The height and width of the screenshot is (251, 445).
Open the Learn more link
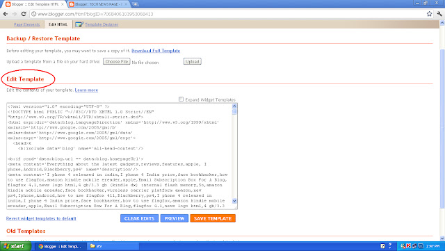click(x=86, y=90)
